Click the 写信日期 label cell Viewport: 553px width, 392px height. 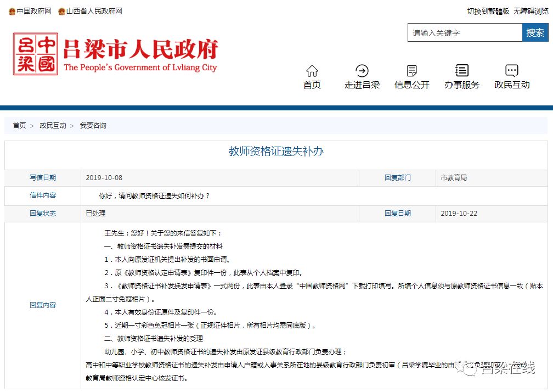[x=43, y=177]
